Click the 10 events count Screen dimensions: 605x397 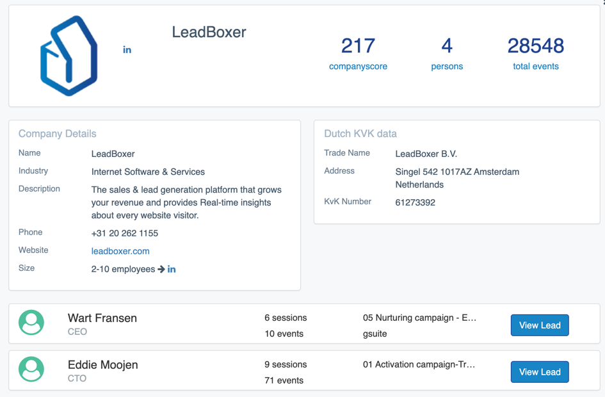click(284, 334)
